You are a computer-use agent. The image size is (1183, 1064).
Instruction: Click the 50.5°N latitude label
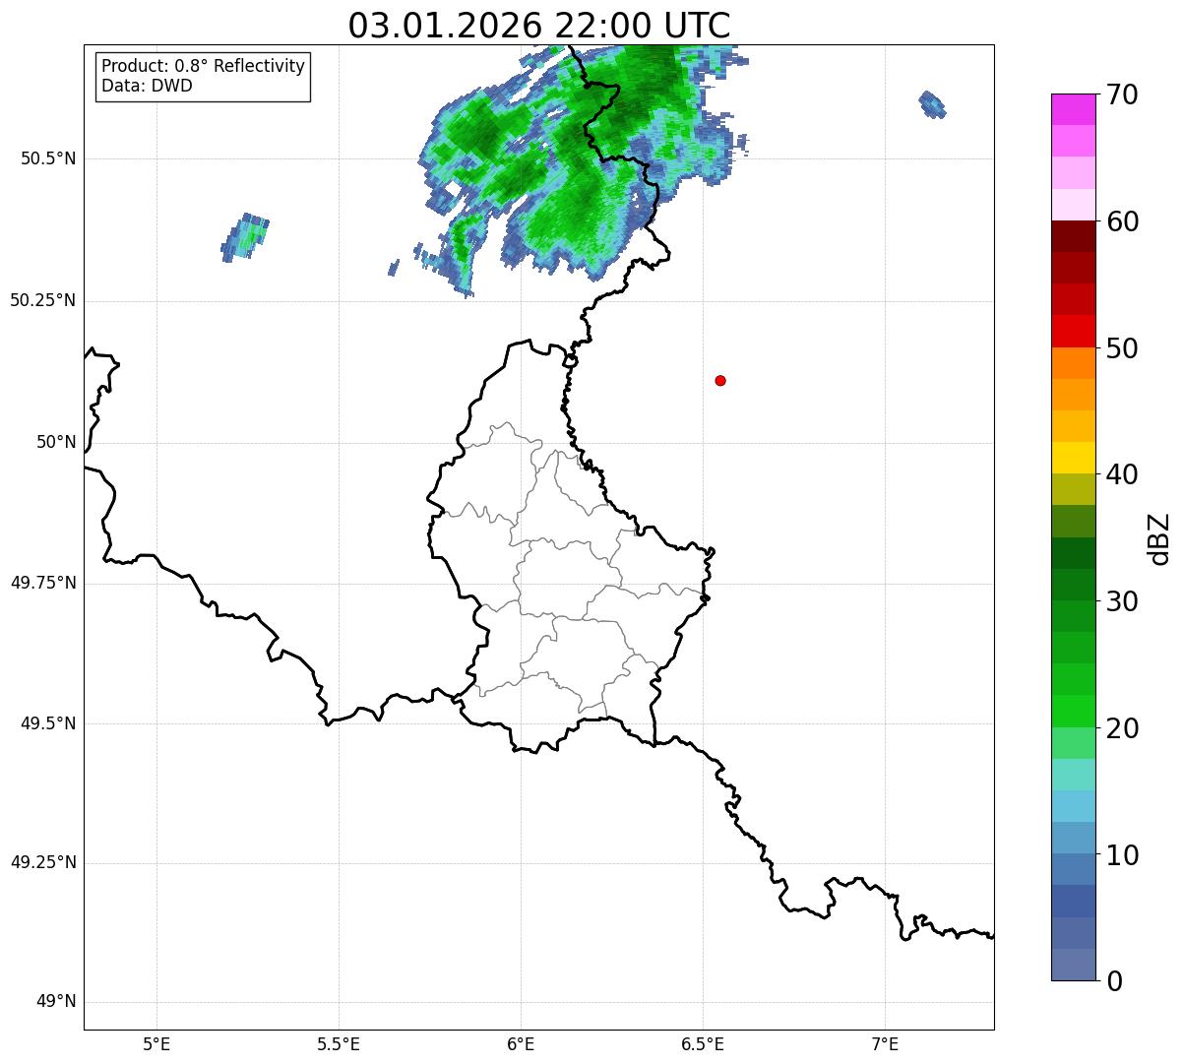pos(48,158)
